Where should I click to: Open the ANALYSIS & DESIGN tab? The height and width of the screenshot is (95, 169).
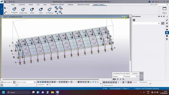click(x=83, y=5)
